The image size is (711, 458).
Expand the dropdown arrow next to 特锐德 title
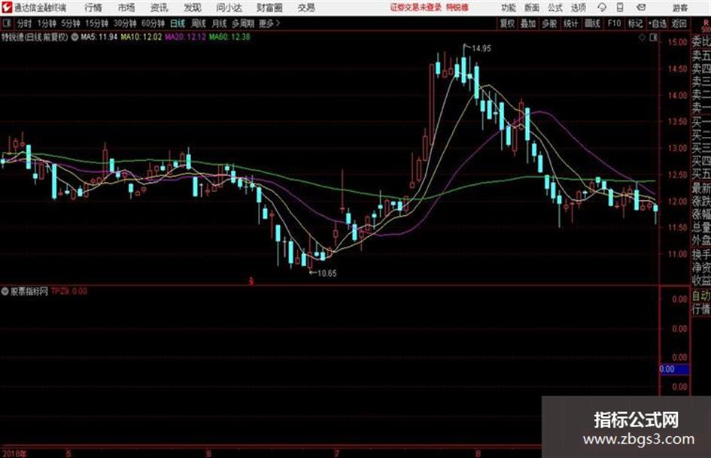(74, 37)
